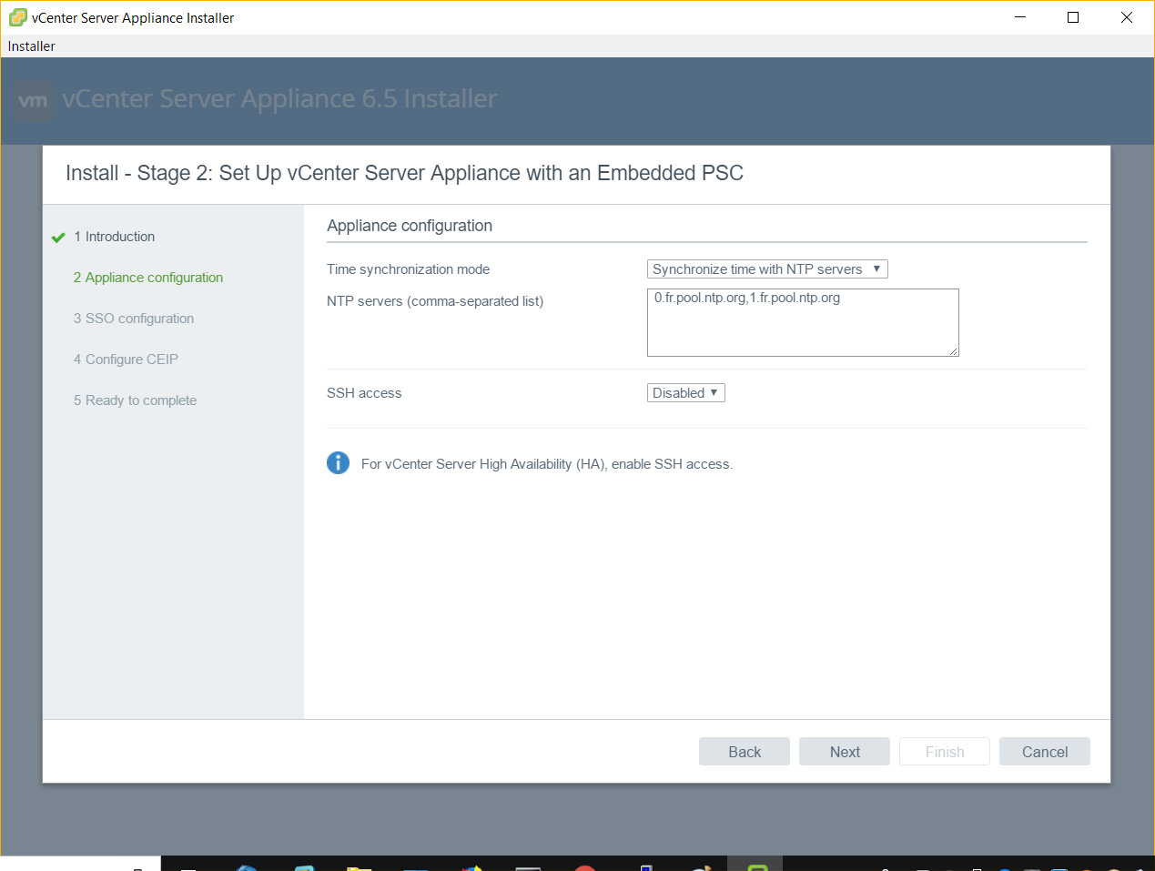1155x871 pixels.
Task: Minimize the installer window
Action: pyautogui.click(x=1020, y=17)
